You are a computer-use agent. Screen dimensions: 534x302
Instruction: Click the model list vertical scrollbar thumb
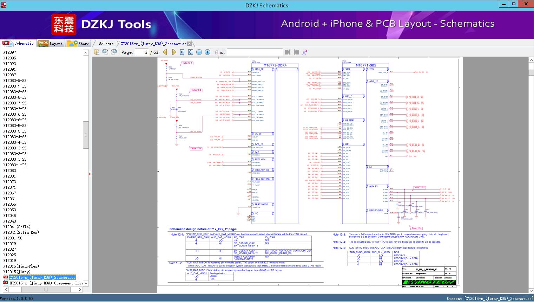pyautogui.click(x=86, y=135)
